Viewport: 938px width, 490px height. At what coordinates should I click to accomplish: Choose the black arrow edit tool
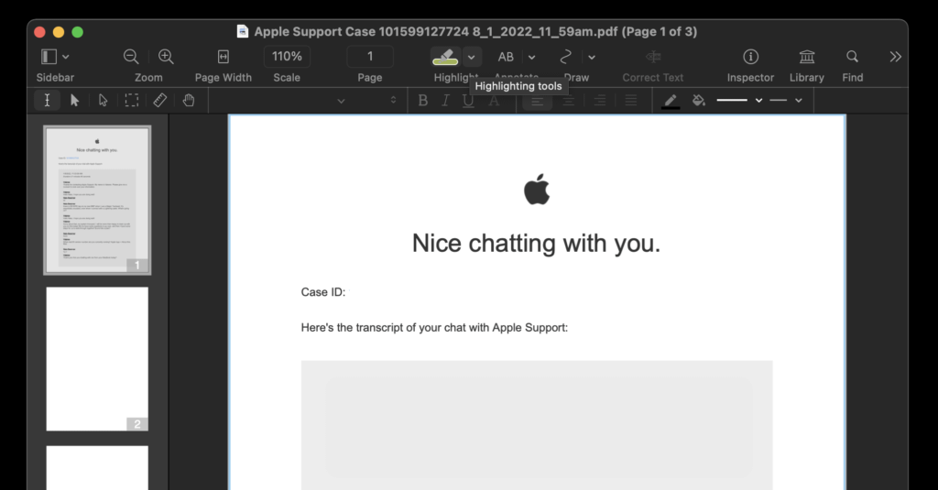point(75,101)
